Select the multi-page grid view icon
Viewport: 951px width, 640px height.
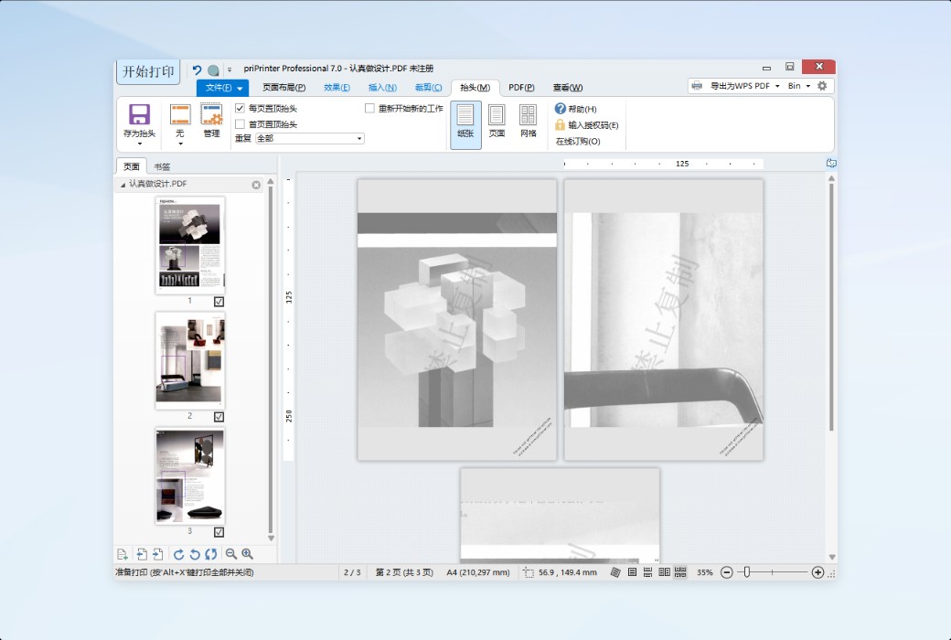pos(680,572)
